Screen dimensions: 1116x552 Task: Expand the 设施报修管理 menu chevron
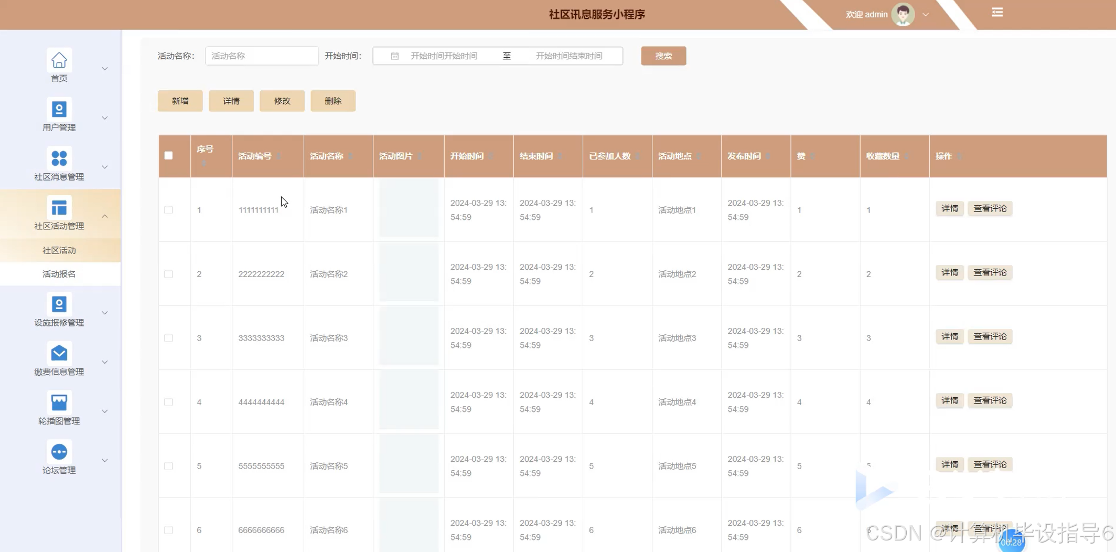105,313
